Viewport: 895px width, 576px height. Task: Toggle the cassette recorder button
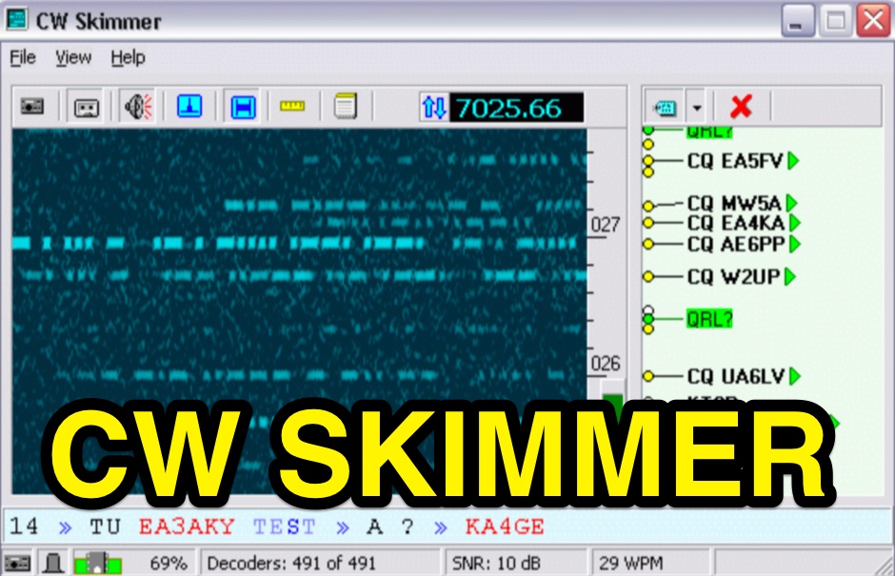(x=87, y=107)
